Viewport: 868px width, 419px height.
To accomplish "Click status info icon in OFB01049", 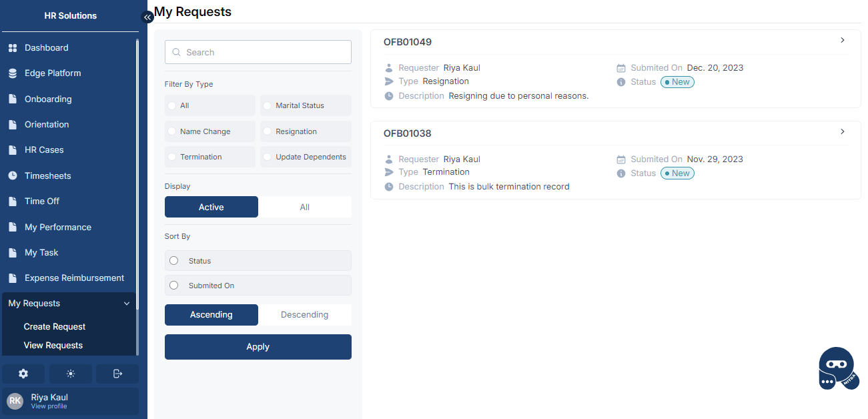I will pos(621,82).
